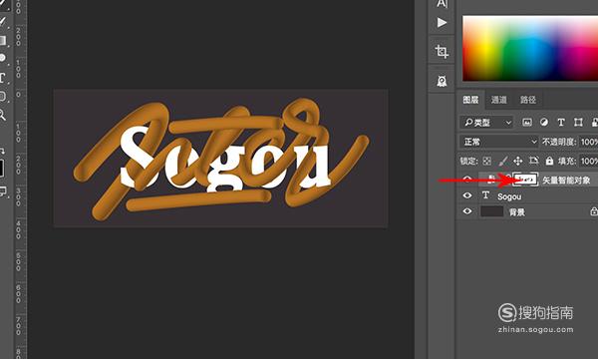Lock artboard auto-nesting icon
The height and width of the screenshot is (359, 598).
pyautogui.click(x=533, y=161)
